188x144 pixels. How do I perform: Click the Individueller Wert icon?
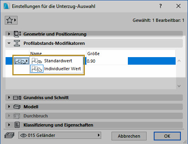pyautogui.click(x=37, y=69)
